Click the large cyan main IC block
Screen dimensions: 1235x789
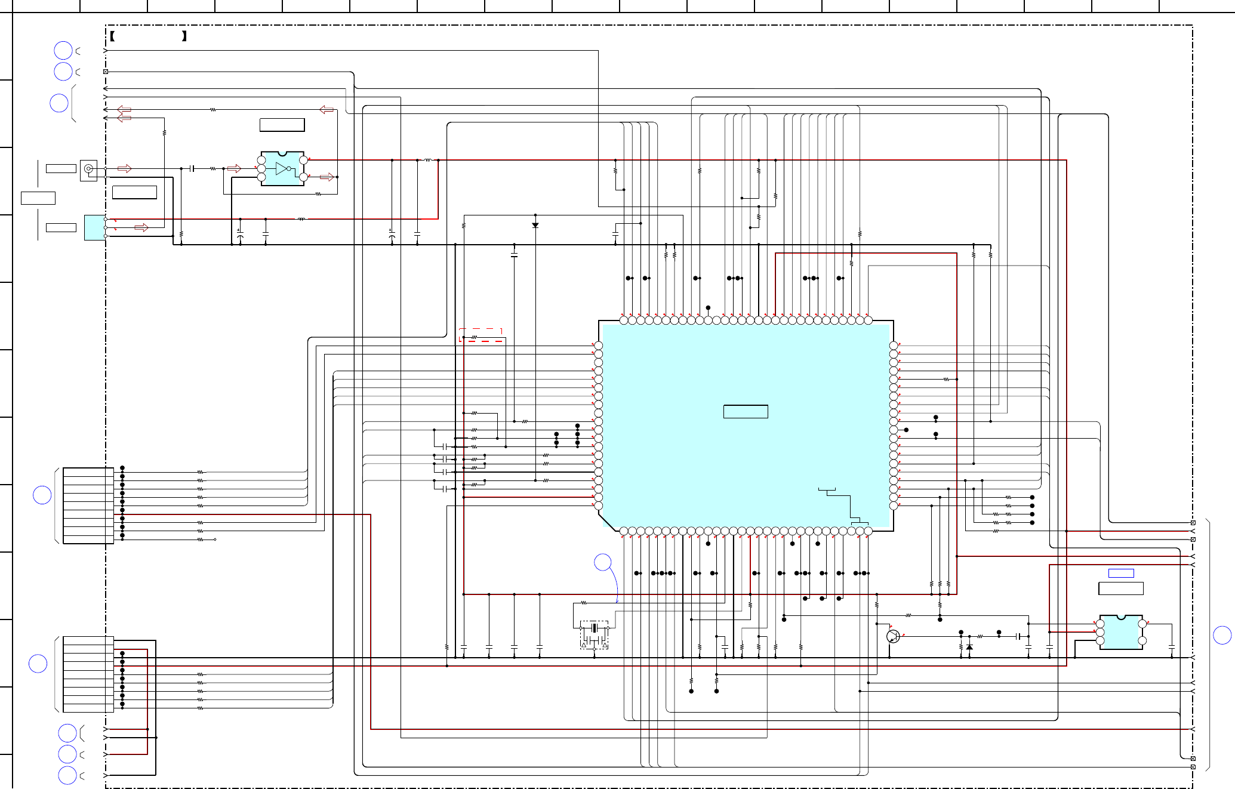click(746, 426)
